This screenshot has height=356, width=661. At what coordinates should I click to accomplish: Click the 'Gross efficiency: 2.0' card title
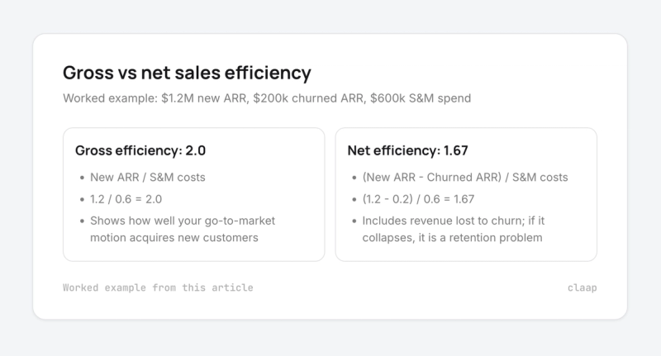click(140, 150)
